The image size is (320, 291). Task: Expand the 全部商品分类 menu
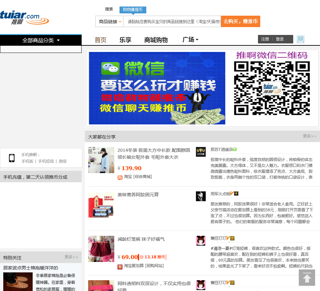coord(41,40)
